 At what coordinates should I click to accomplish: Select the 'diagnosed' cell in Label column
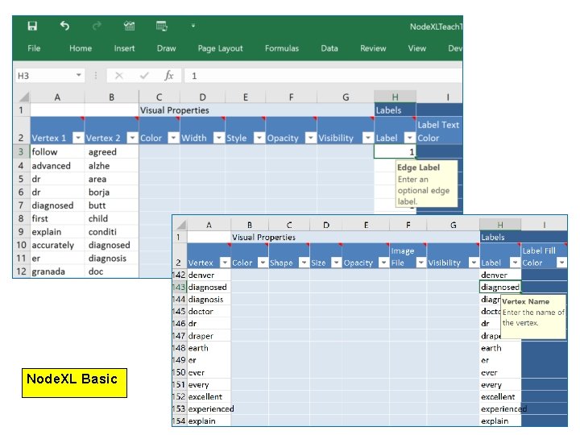pos(500,287)
